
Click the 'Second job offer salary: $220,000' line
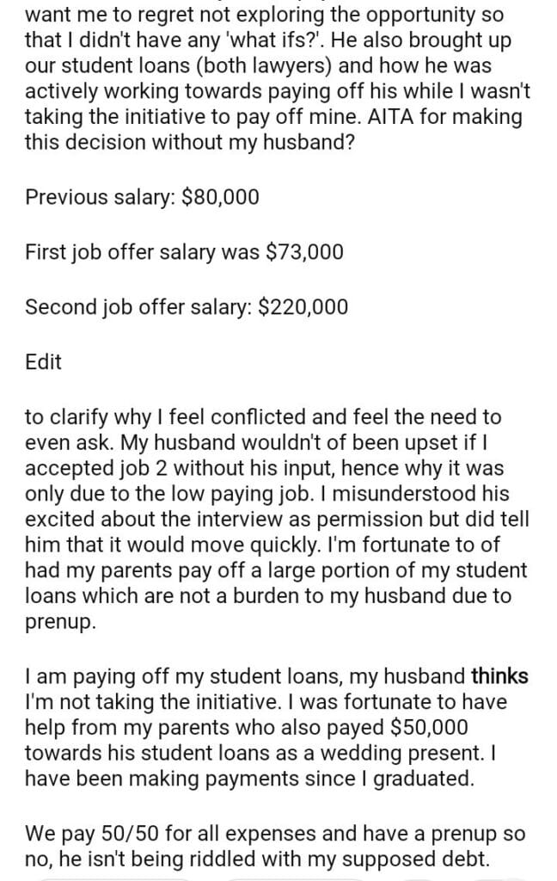pos(187,307)
